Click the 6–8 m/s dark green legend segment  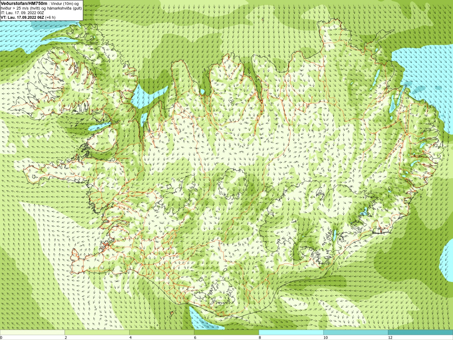[226, 333]
